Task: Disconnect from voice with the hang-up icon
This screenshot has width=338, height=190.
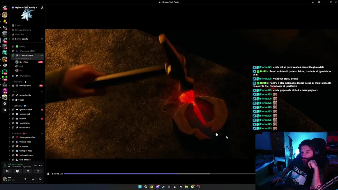Action: [x=40, y=165]
